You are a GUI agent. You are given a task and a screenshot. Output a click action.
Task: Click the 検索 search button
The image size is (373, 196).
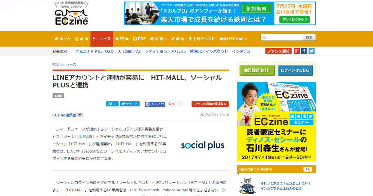(309, 38)
